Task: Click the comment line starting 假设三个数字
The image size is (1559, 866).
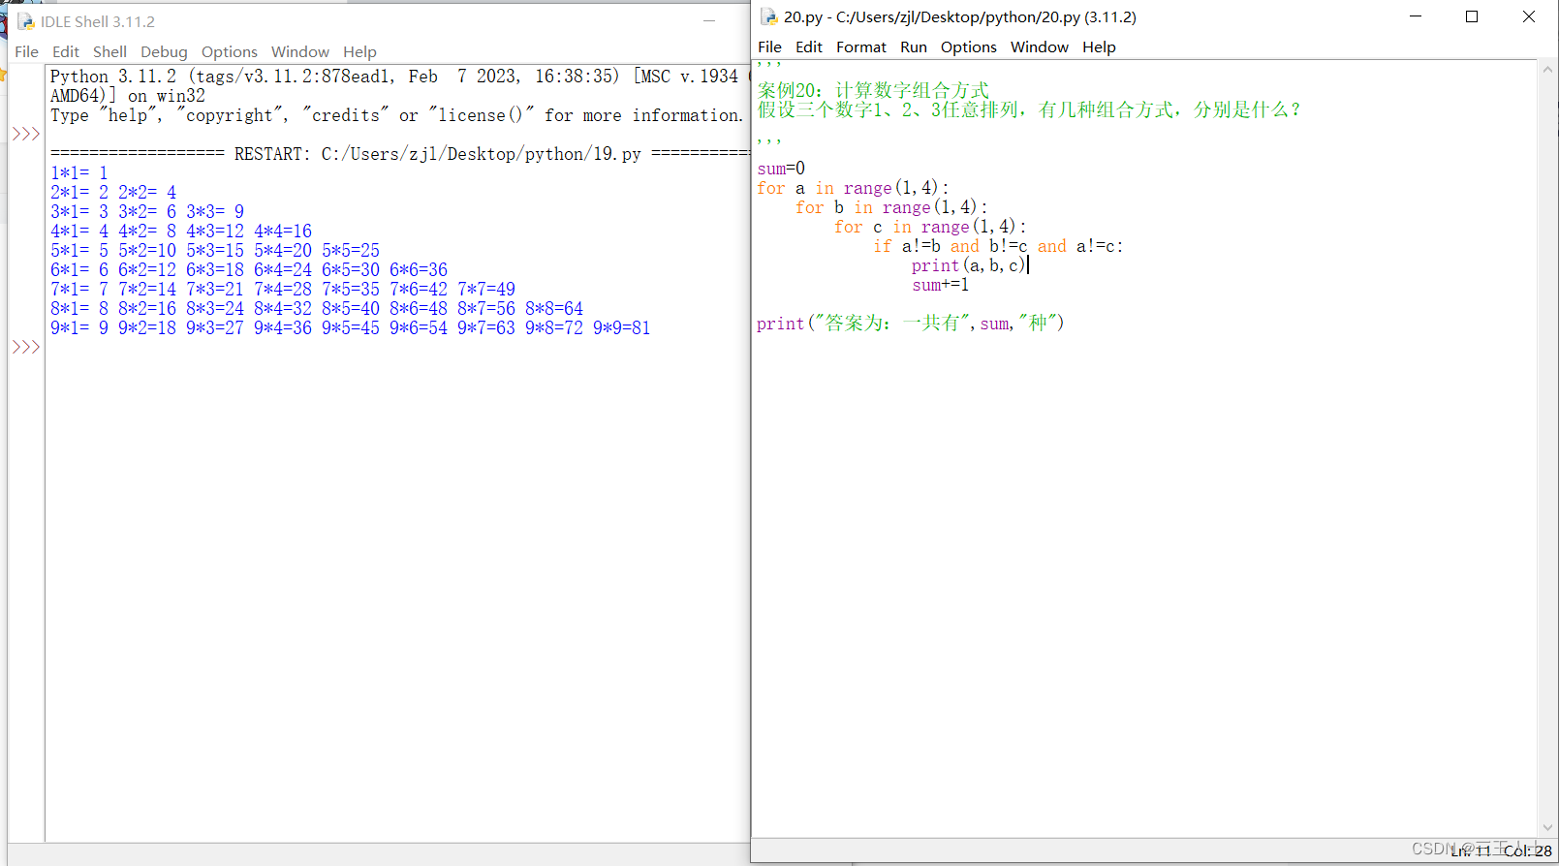Action: [x=1028, y=109]
